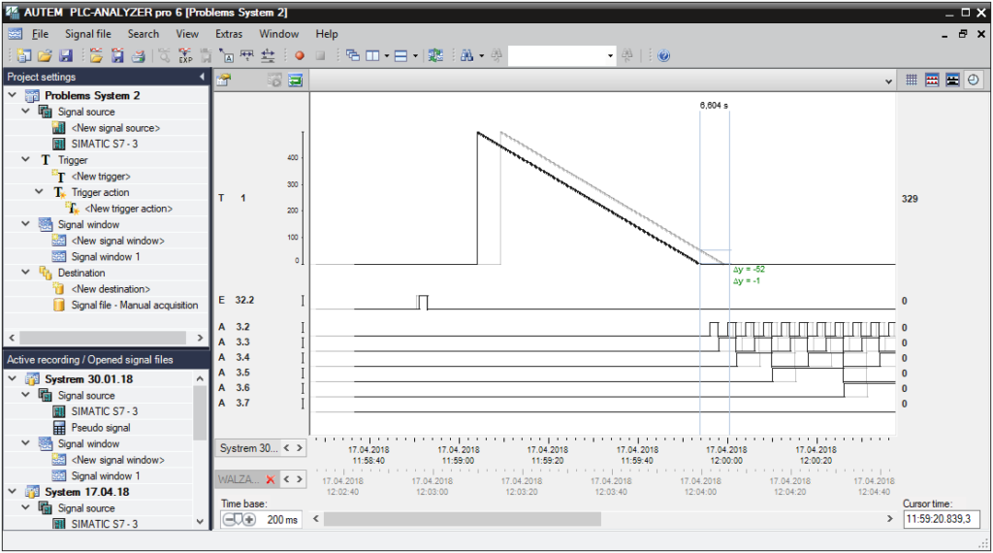Select the Pseudo signal tree item
Screen dimensions: 993x553
point(101,428)
